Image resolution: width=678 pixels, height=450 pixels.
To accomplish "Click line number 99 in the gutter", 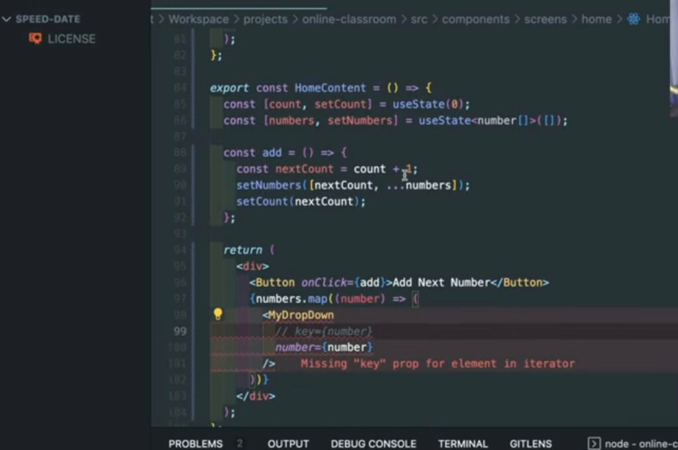I will pos(180,331).
